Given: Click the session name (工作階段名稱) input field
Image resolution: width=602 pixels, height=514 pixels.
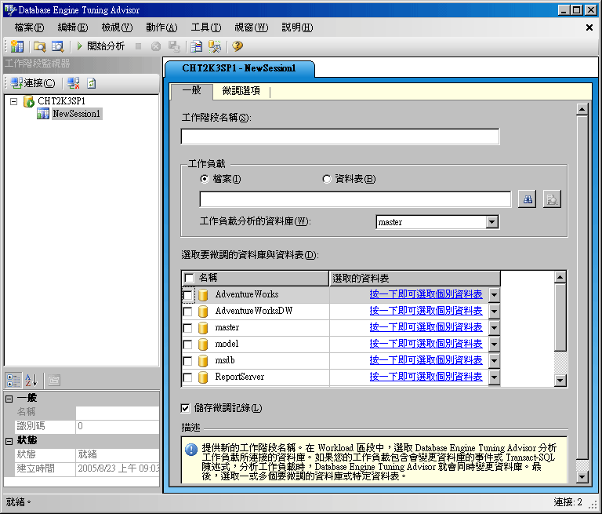Looking at the screenshot, I should pos(340,137).
